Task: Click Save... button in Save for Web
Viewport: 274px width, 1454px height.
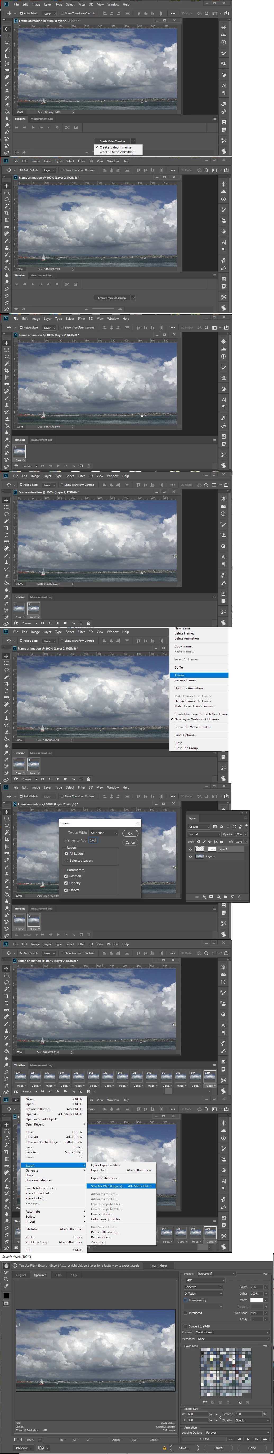Action: (x=184, y=1448)
